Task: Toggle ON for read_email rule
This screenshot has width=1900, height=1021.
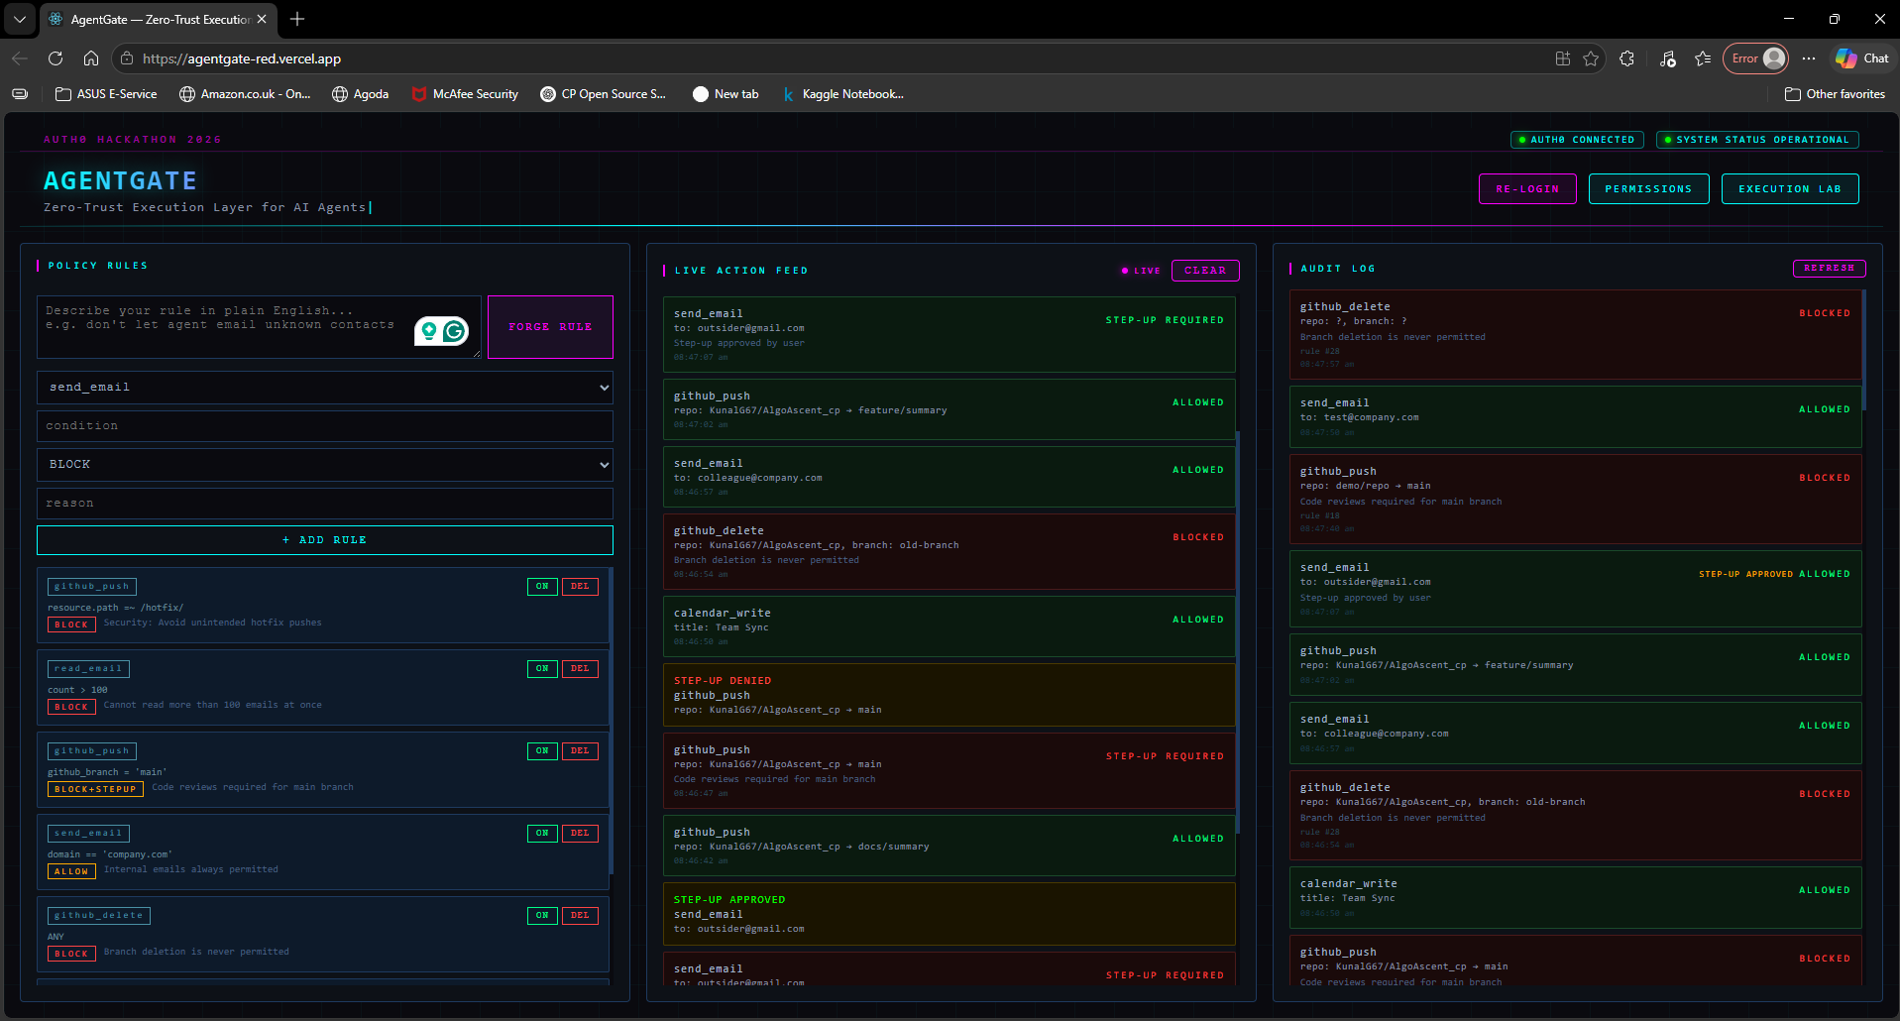Action: (542, 669)
